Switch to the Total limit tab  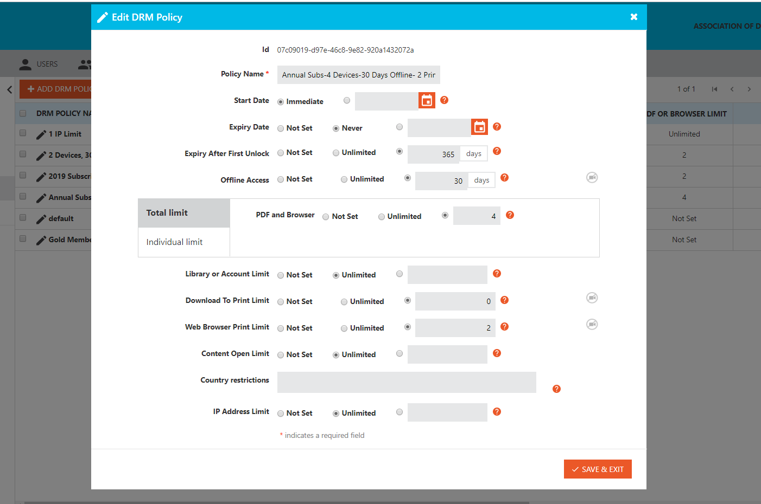[x=167, y=213]
